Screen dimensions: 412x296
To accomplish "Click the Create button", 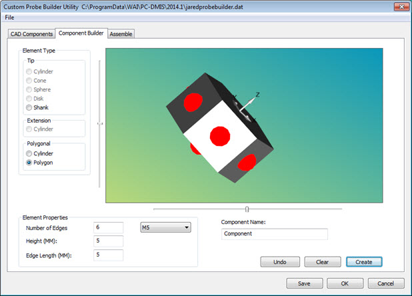I will [x=363, y=262].
